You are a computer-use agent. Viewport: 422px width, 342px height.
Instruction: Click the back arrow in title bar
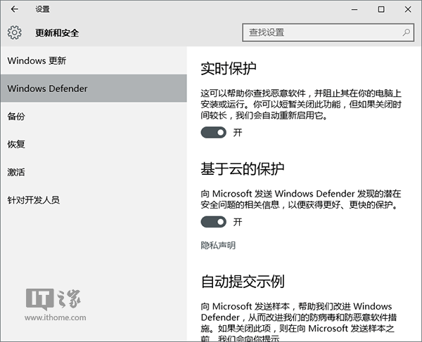[15, 9]
